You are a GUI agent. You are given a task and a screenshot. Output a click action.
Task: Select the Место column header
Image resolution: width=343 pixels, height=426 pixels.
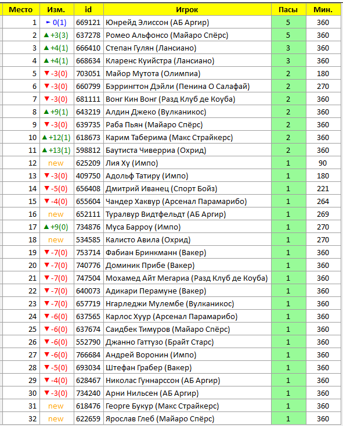21,9
